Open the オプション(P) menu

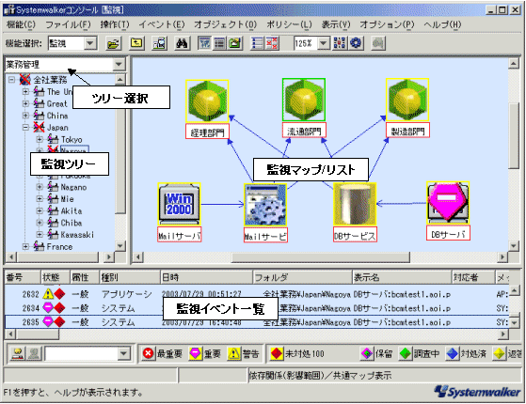(x=387, y=24)
